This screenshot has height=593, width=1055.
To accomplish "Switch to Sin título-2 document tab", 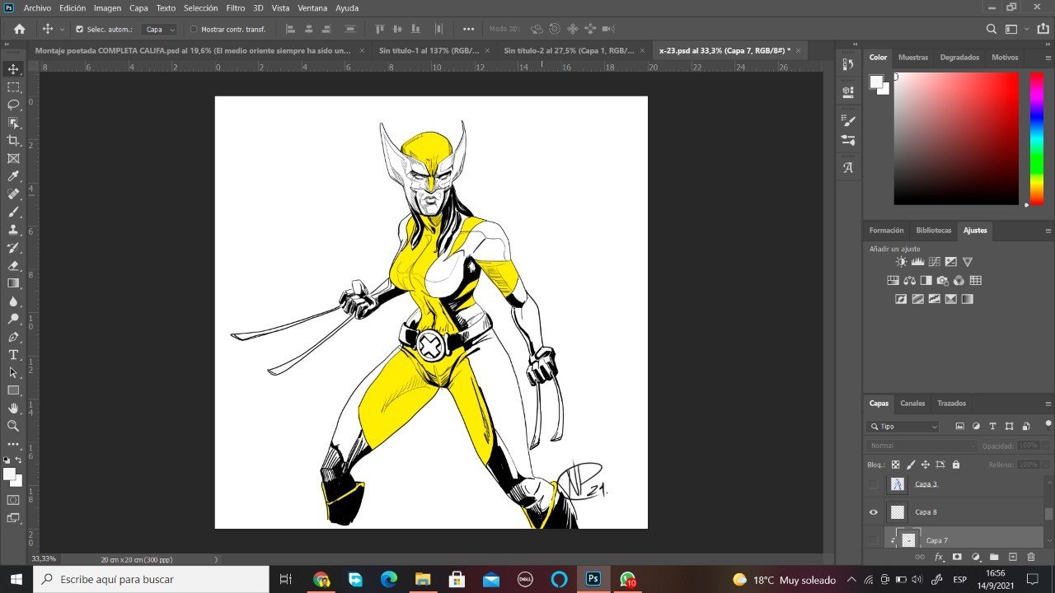I will 570,51.
